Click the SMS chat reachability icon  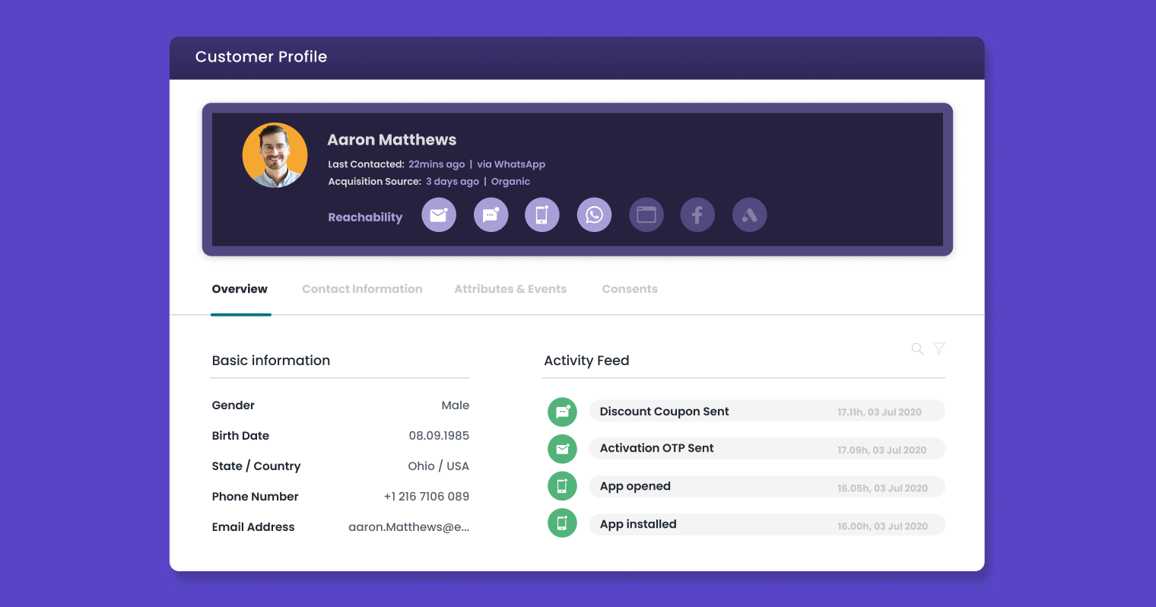[x=491, y=215]
